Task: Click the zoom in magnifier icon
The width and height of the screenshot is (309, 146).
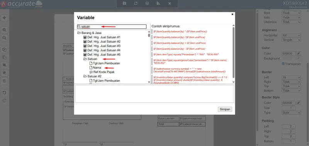Action: tap(4, 30)
